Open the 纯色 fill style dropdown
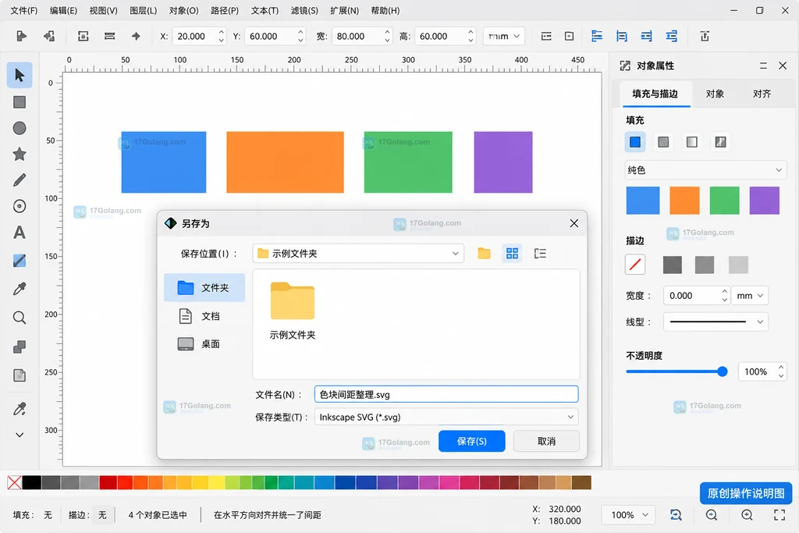Screen dimensions: 799x533 [705, 169]
